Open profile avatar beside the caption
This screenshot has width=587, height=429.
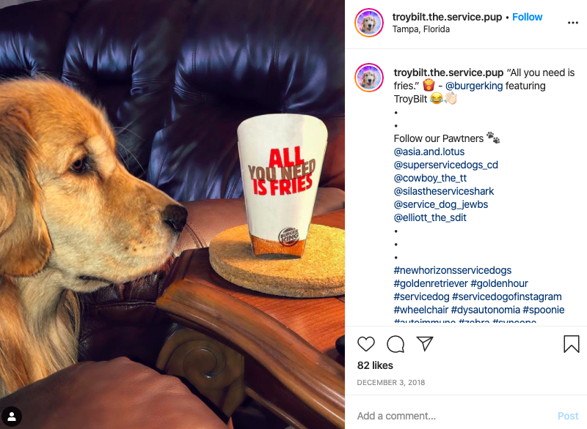(x=369, y=78)
